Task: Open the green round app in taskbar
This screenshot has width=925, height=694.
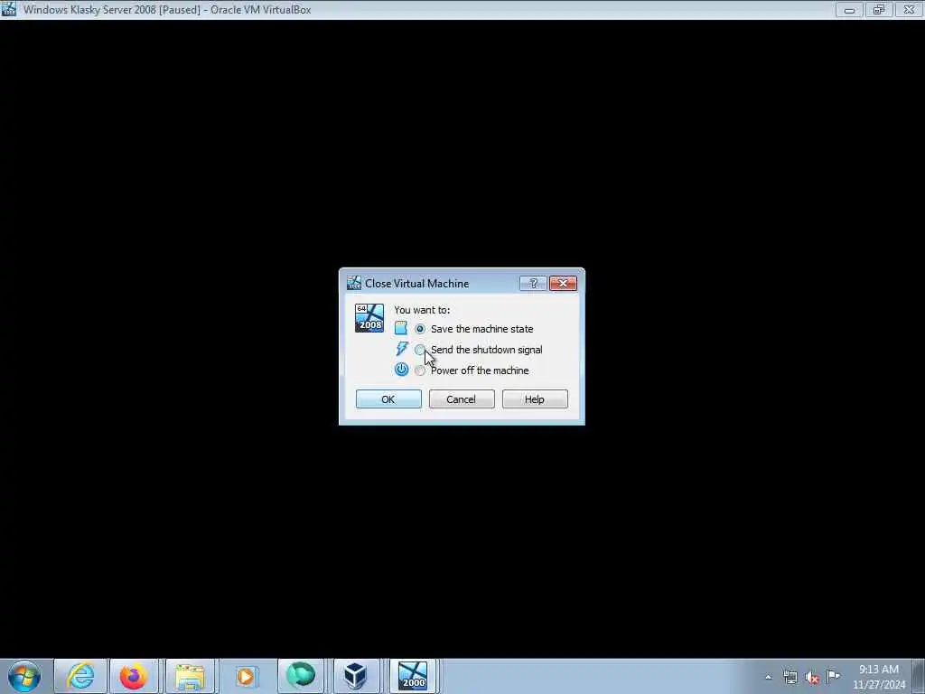Action: tap(301, 676)
